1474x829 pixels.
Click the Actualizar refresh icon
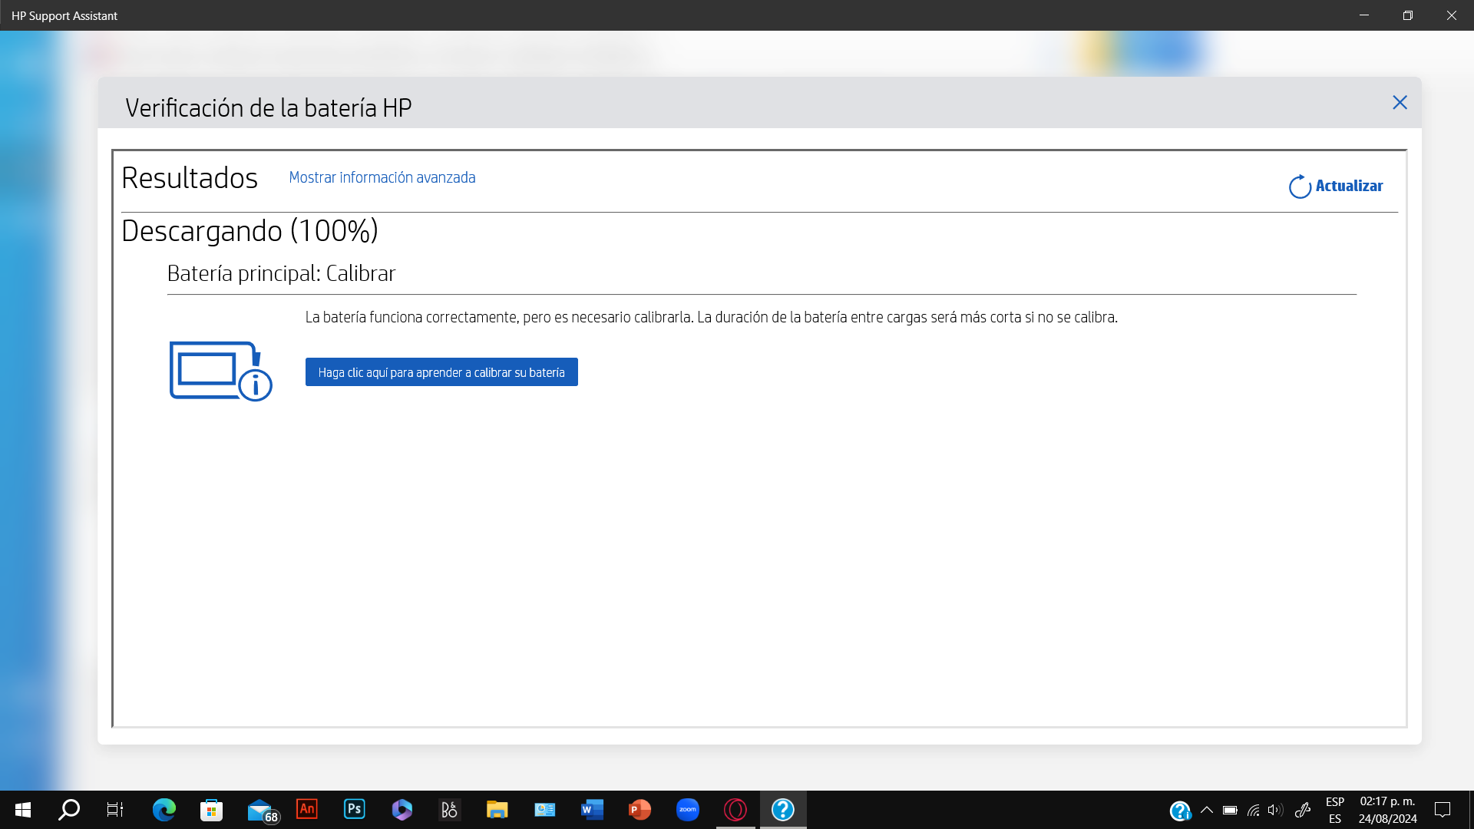[1300, 187]
